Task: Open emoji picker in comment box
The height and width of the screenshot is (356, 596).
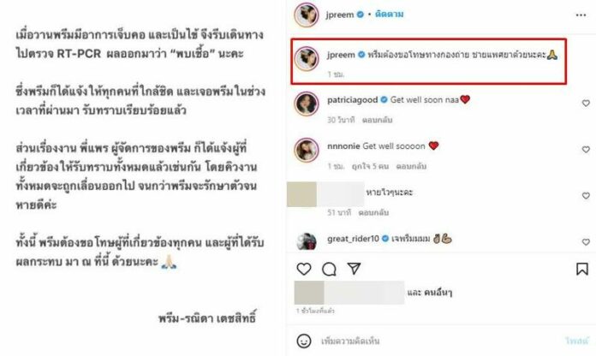Action: tap(304, 341)
